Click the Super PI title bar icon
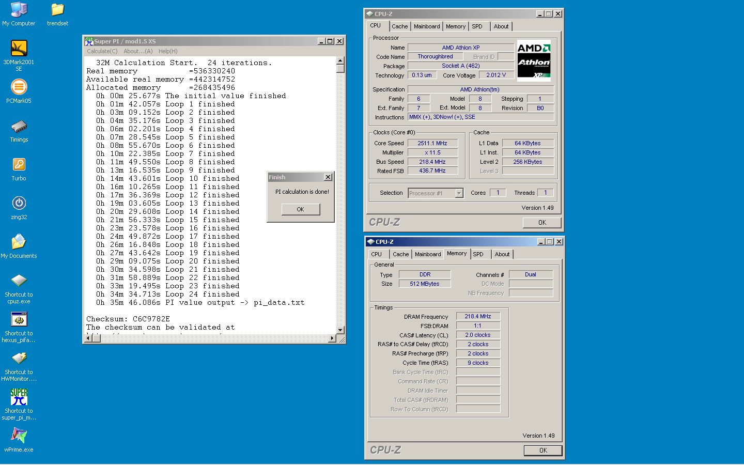Screen dimensions: 744x465 [89, 41]
